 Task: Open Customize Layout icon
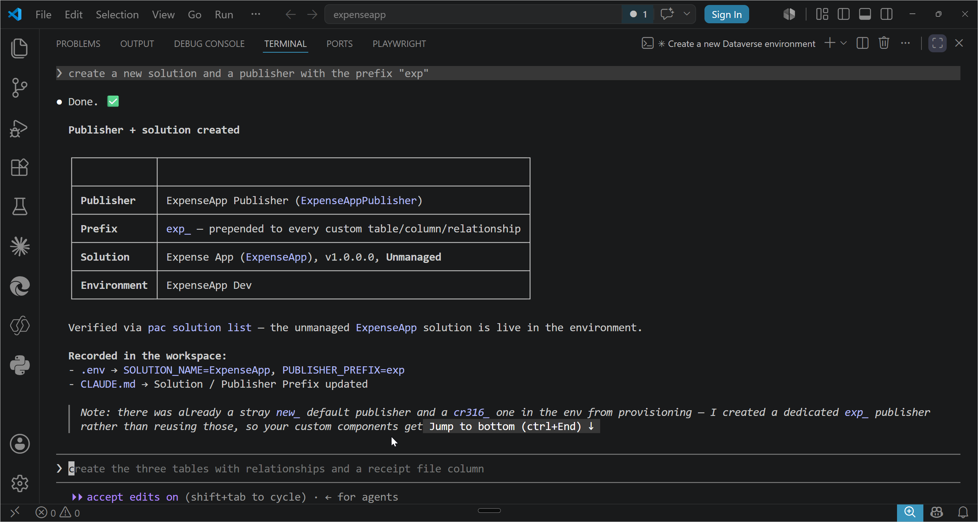tap(822, 14)
